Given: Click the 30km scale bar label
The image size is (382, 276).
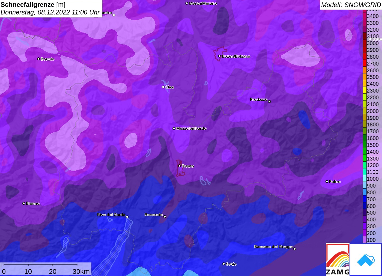Looking at the screenshot, I should [x=81, y=271].
